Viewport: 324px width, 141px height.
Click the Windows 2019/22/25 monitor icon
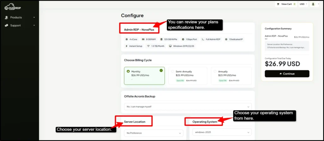(x=170, y=46)
